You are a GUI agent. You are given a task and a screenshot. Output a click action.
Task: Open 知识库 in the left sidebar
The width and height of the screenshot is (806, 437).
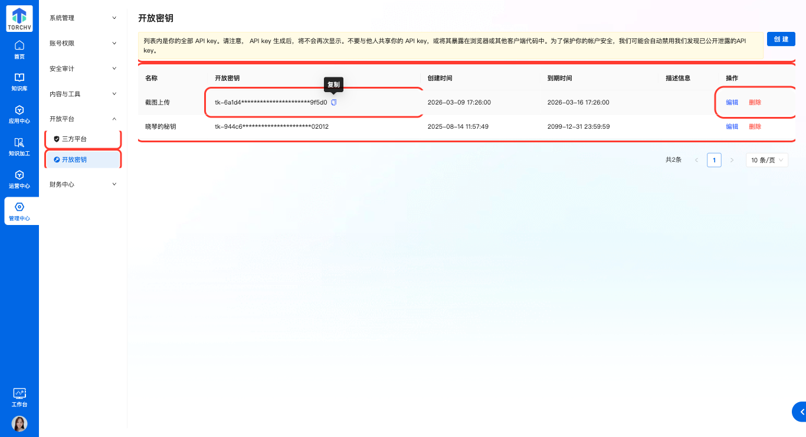(19, 82)
